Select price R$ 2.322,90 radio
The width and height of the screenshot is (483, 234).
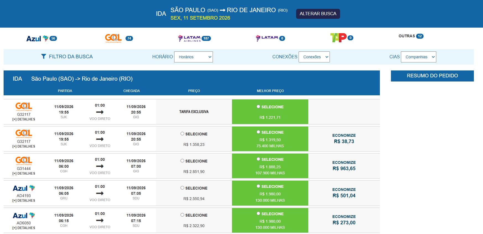pos(182,215)
